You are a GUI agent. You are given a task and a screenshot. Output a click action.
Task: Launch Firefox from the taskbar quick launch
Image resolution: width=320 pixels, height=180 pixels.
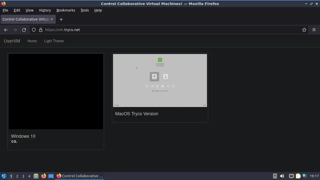click(43, 176)
